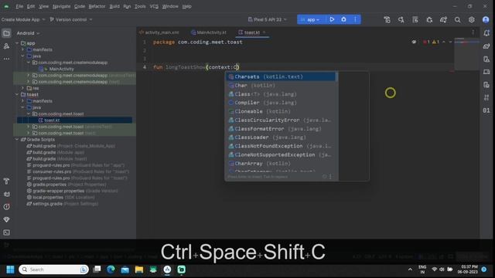Viewport: 495px width, 278px height.
Task: Expand the res folder
Action: pos(22,88)
